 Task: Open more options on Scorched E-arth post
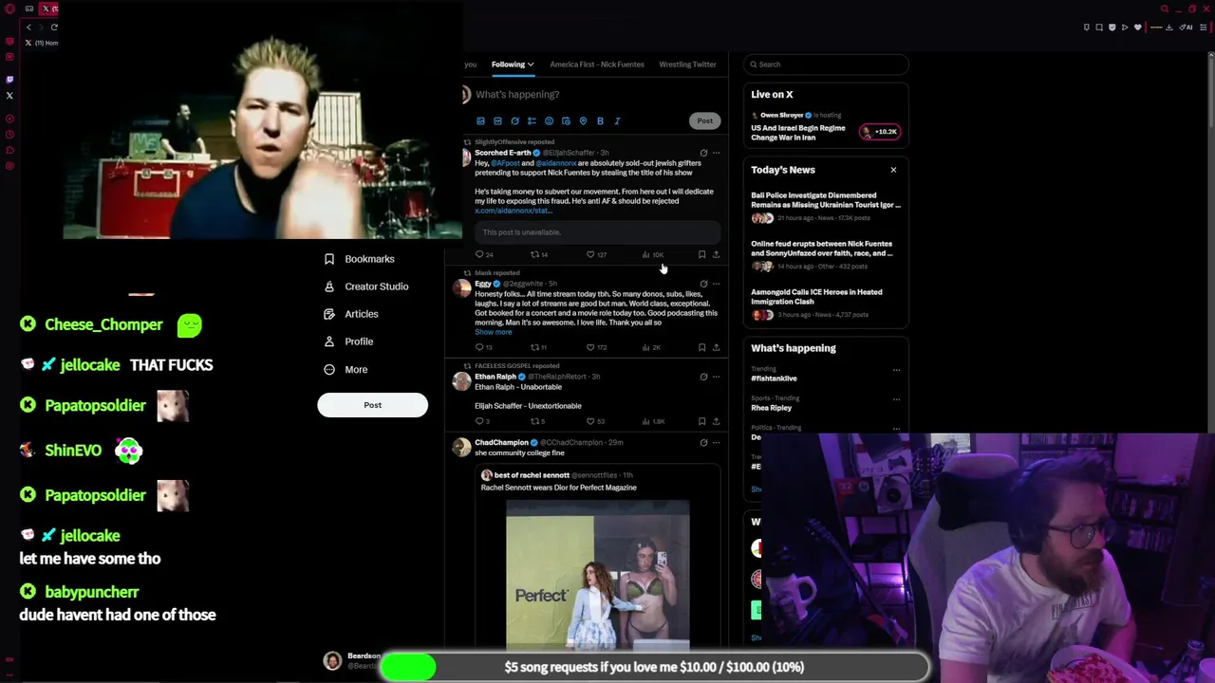tap(716, 153)
